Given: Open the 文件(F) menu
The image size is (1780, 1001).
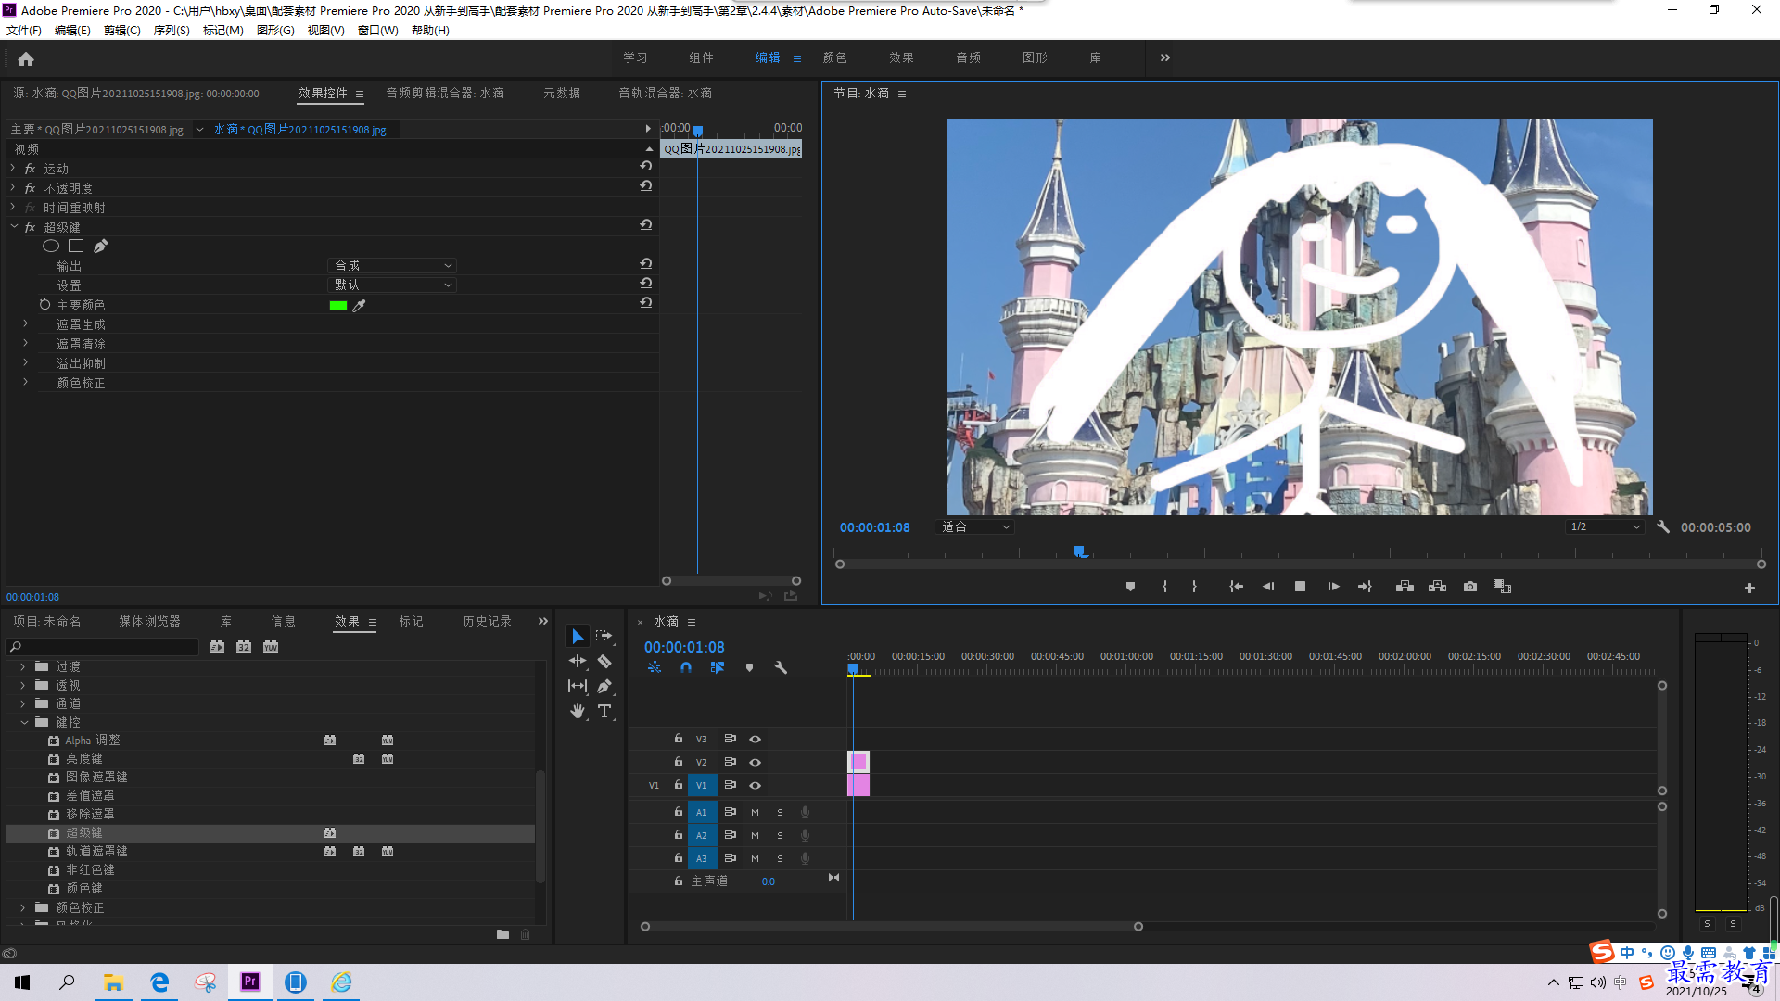Looking at the screenshot, I should [x=24, y=31].
